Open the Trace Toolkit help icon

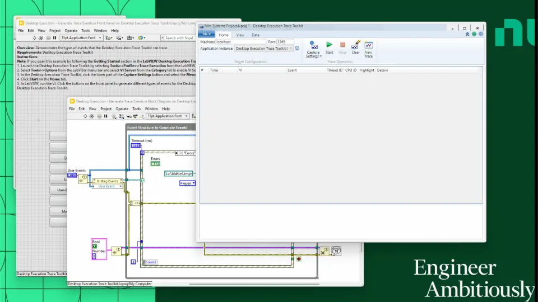tap(481, 34)
